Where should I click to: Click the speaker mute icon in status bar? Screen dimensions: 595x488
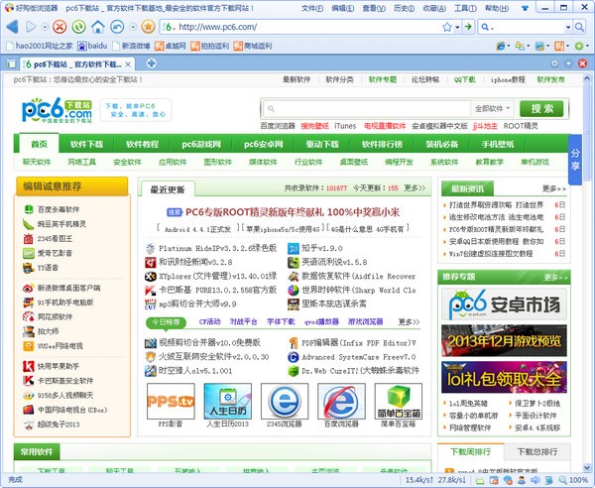click(535, 480)
